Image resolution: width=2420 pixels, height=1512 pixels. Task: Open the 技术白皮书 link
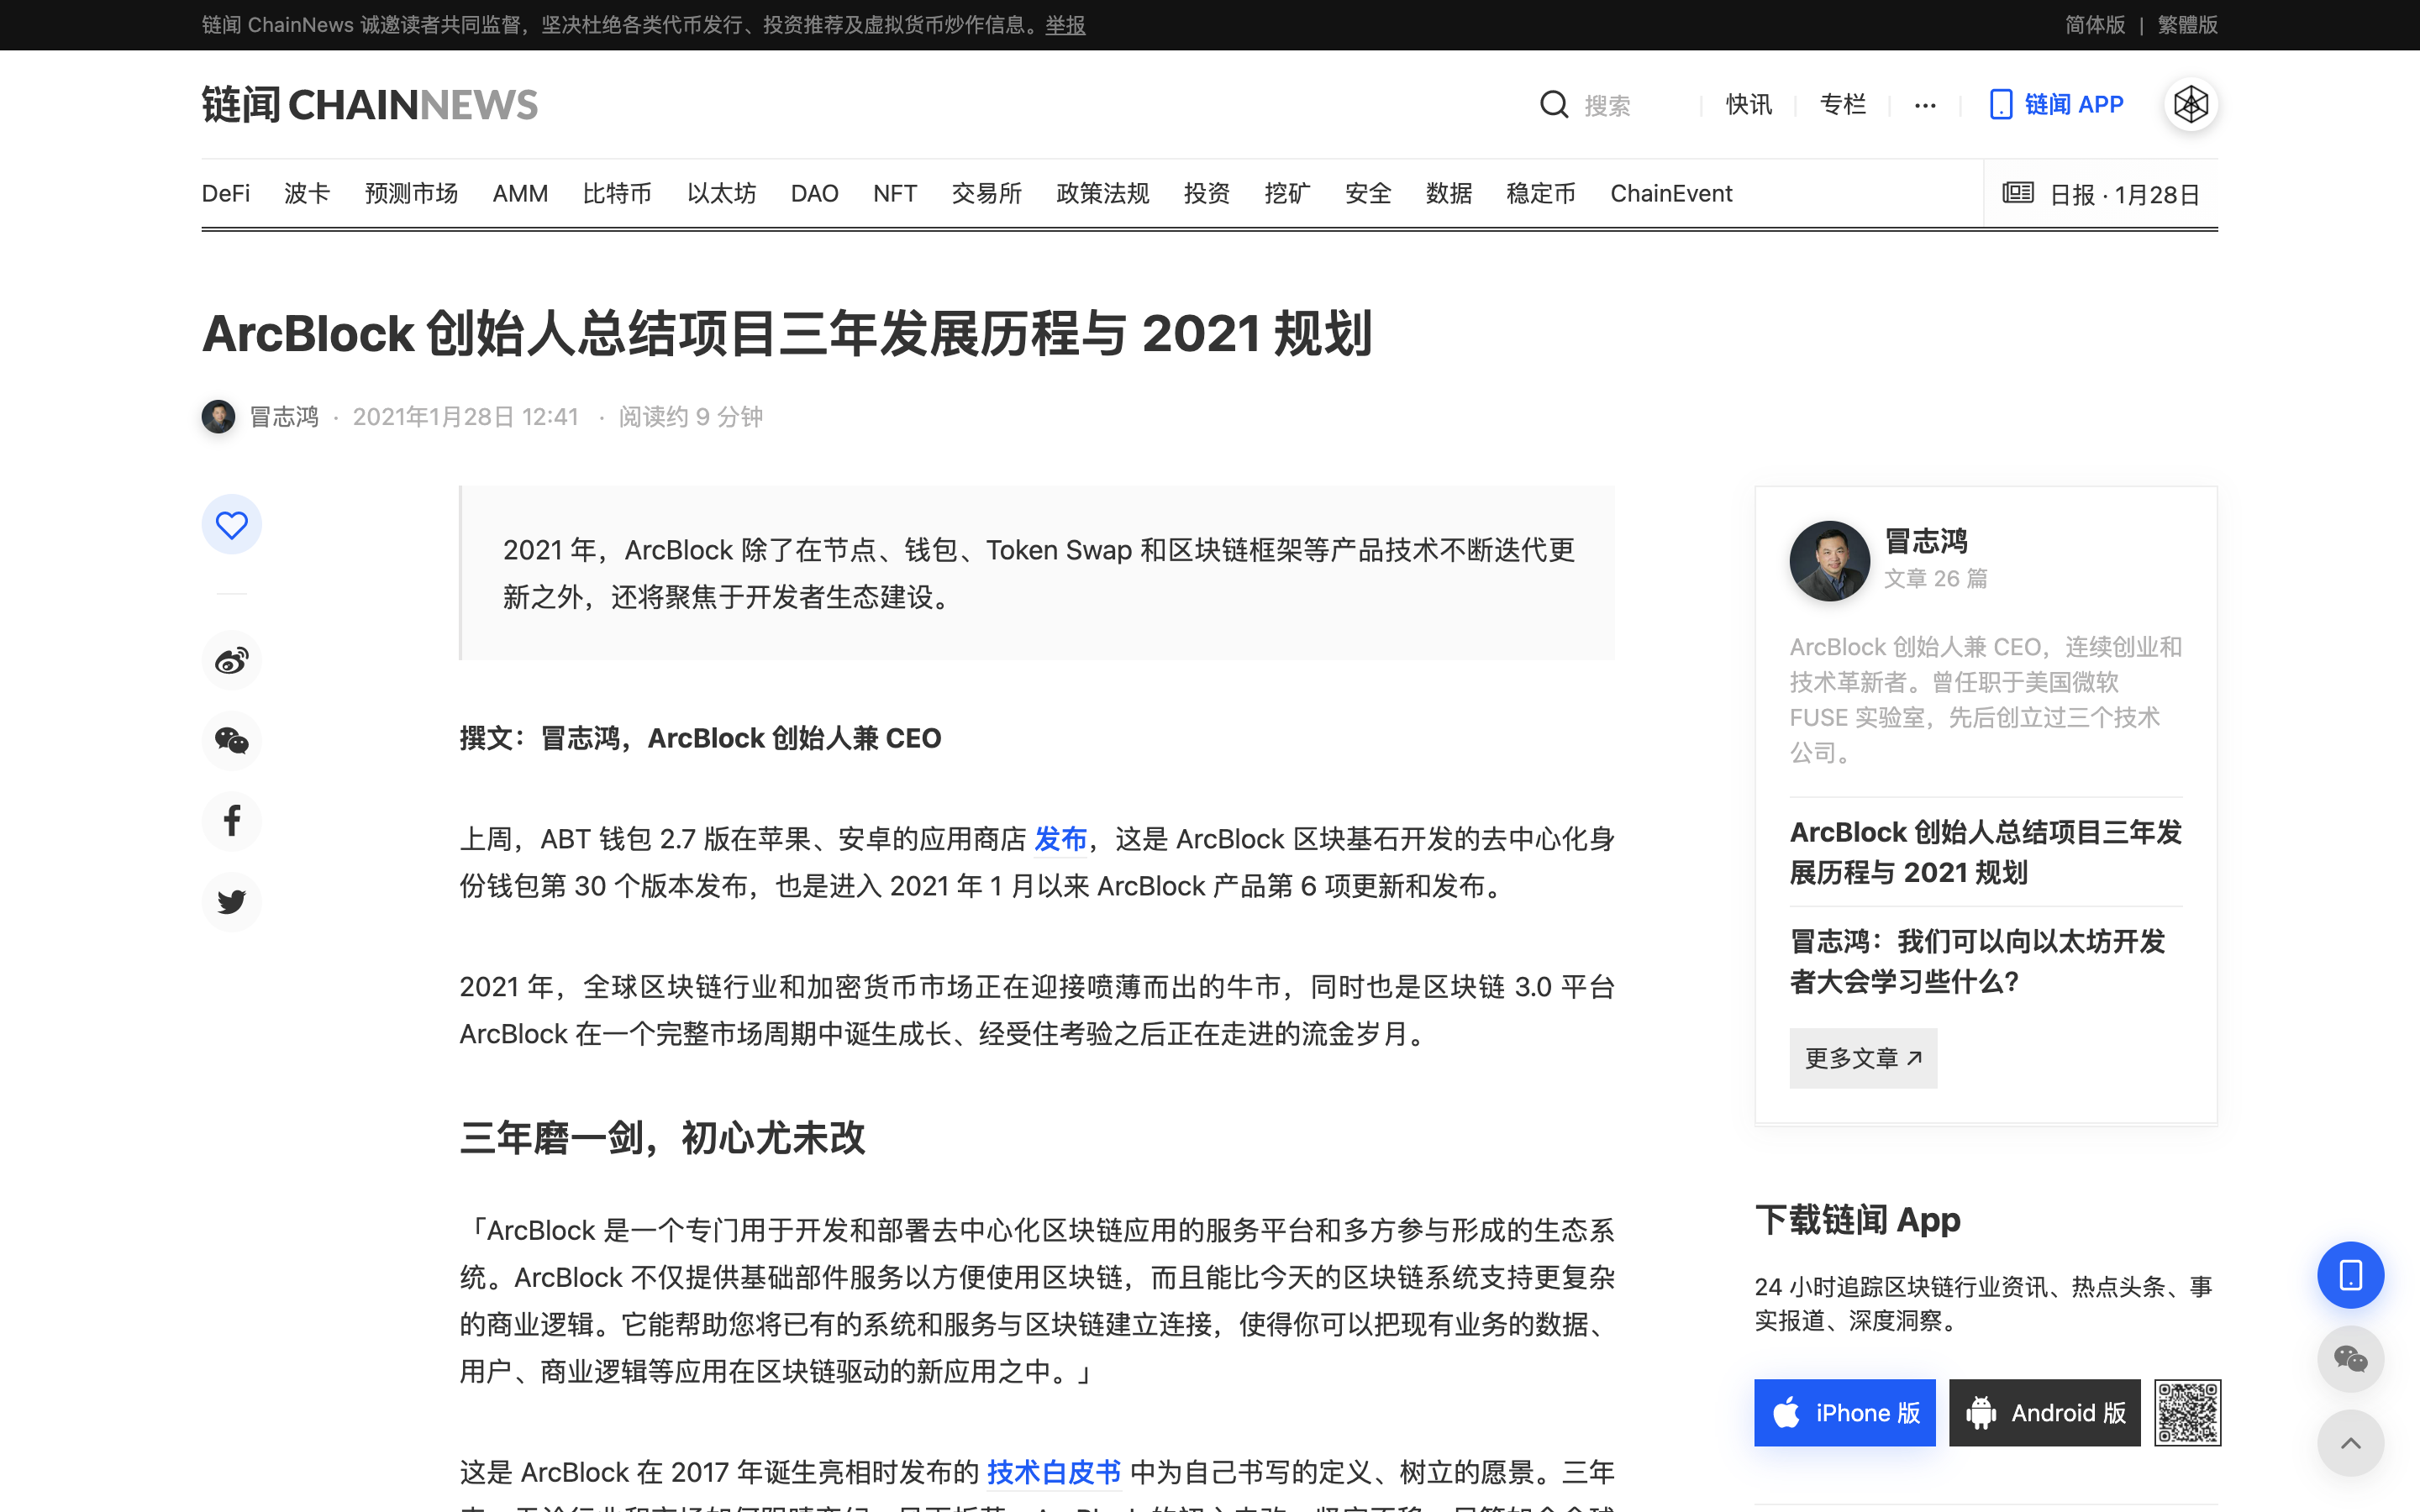coord(1053,1472)
